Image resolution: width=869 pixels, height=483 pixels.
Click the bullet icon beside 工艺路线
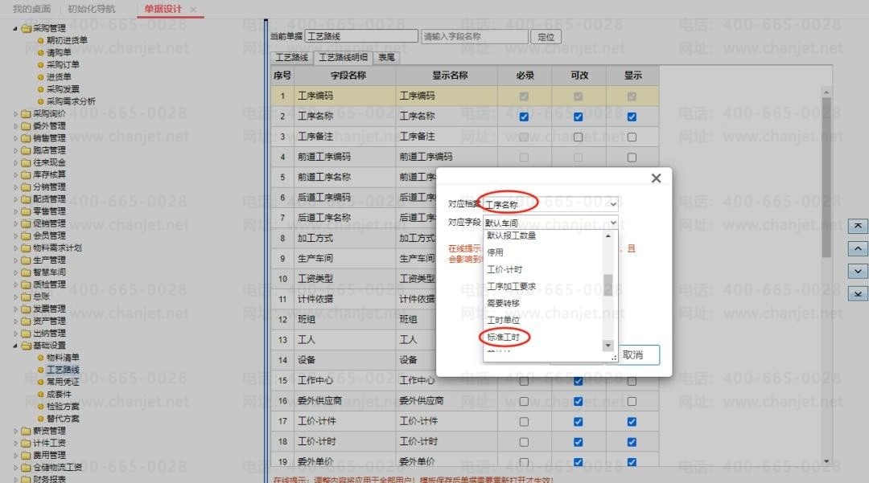(40, 370)
